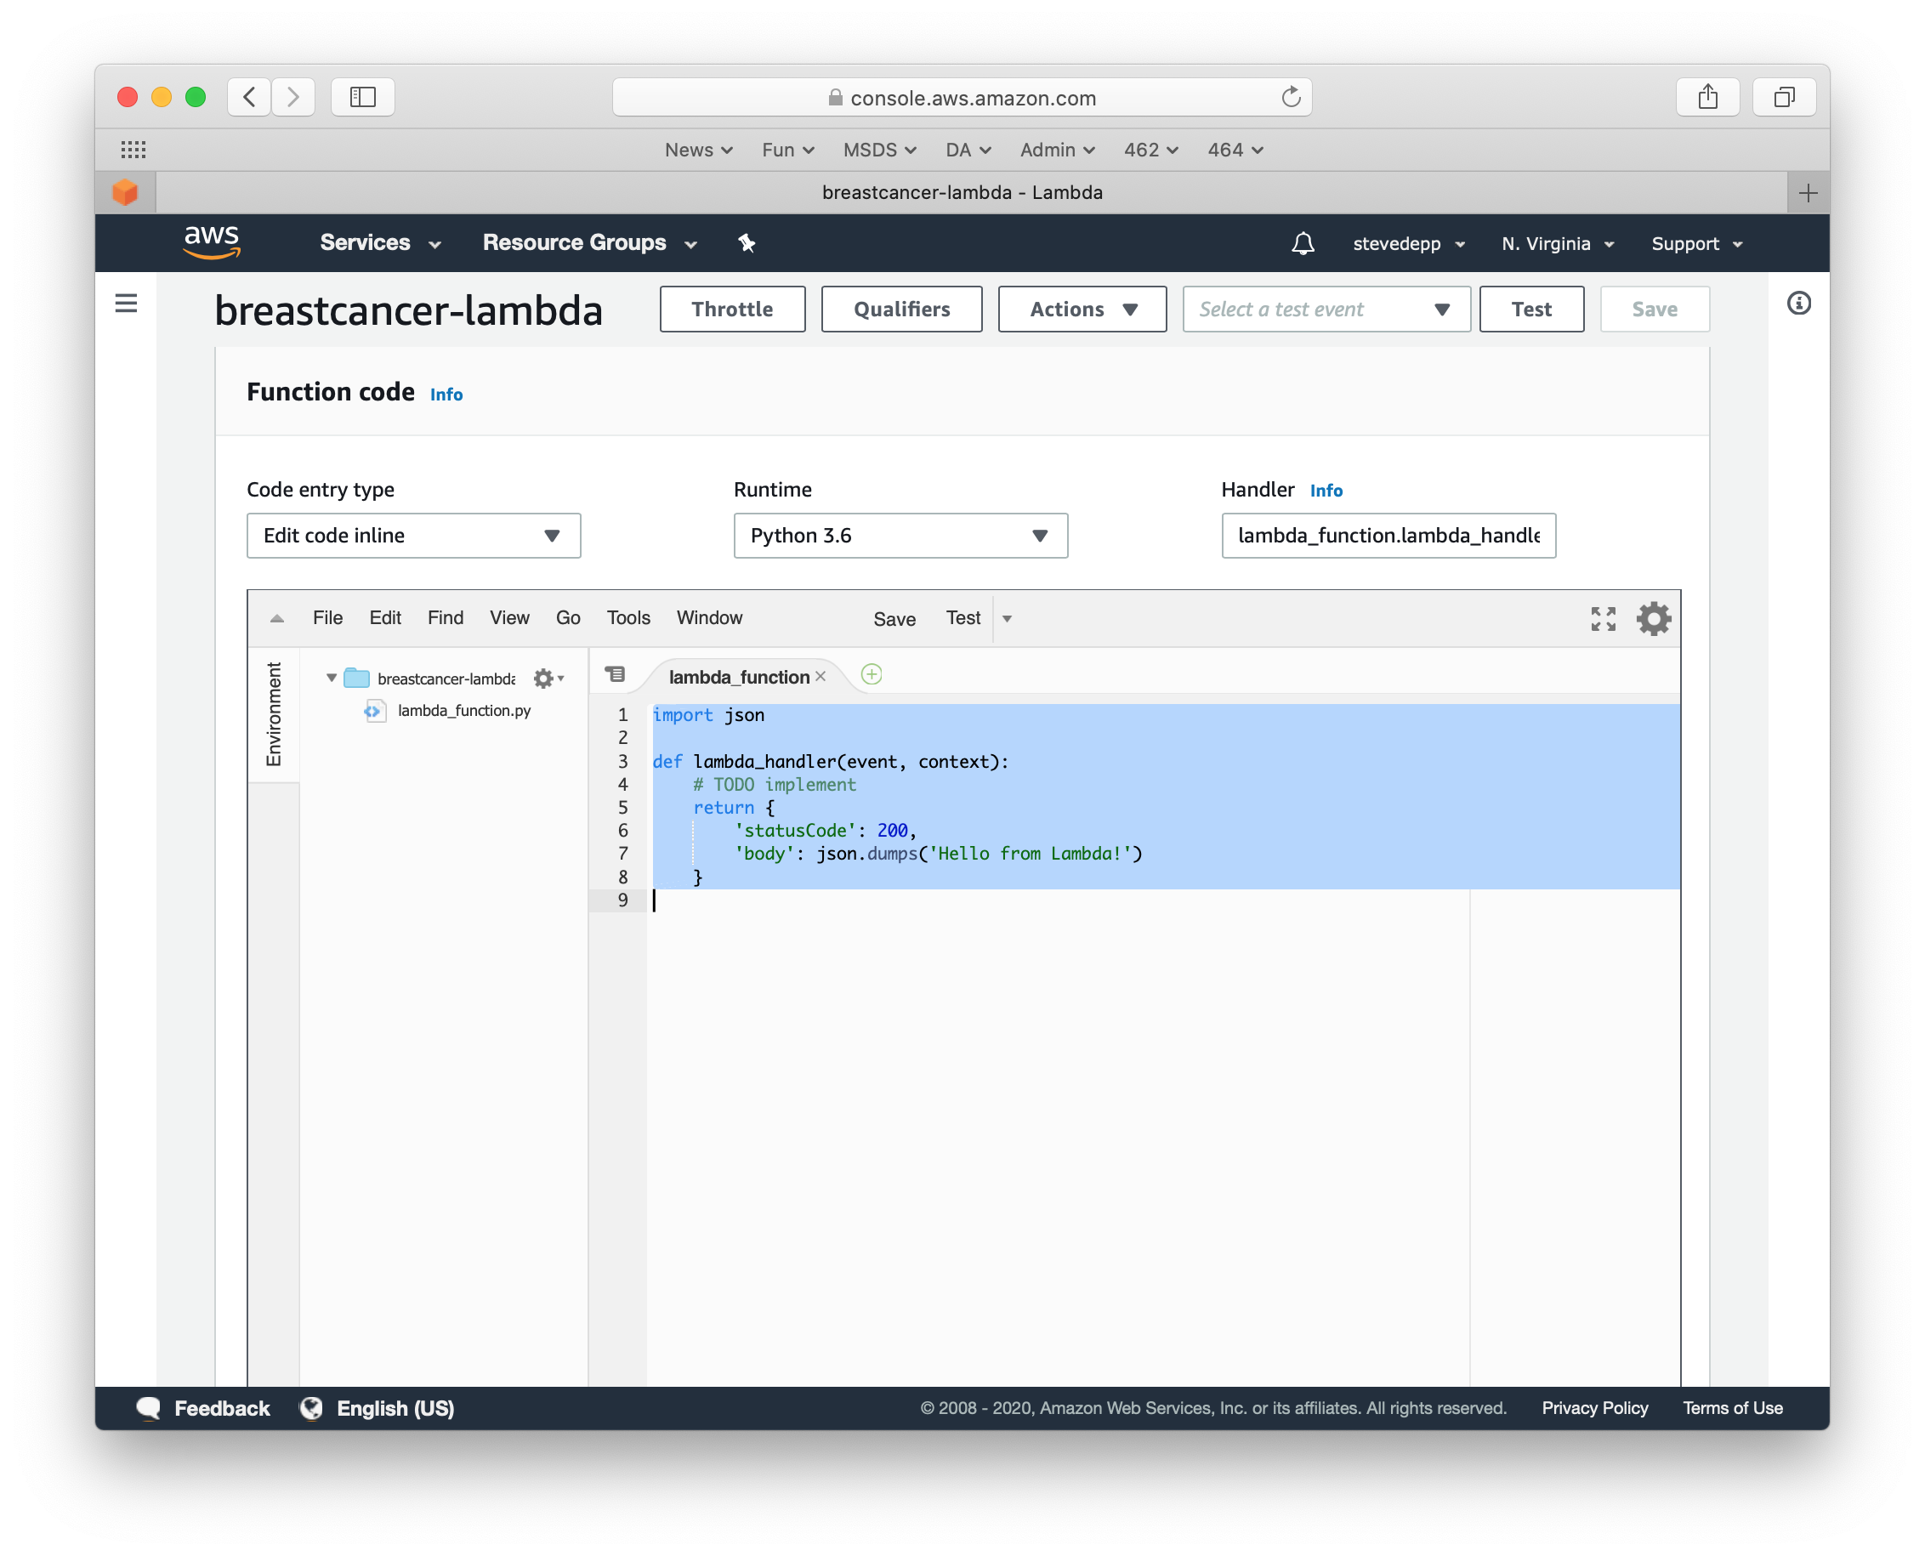The height and width of the screenshot is (1556, 1925).
Task: Select the lambda_function editor tab
Action: 738,677
